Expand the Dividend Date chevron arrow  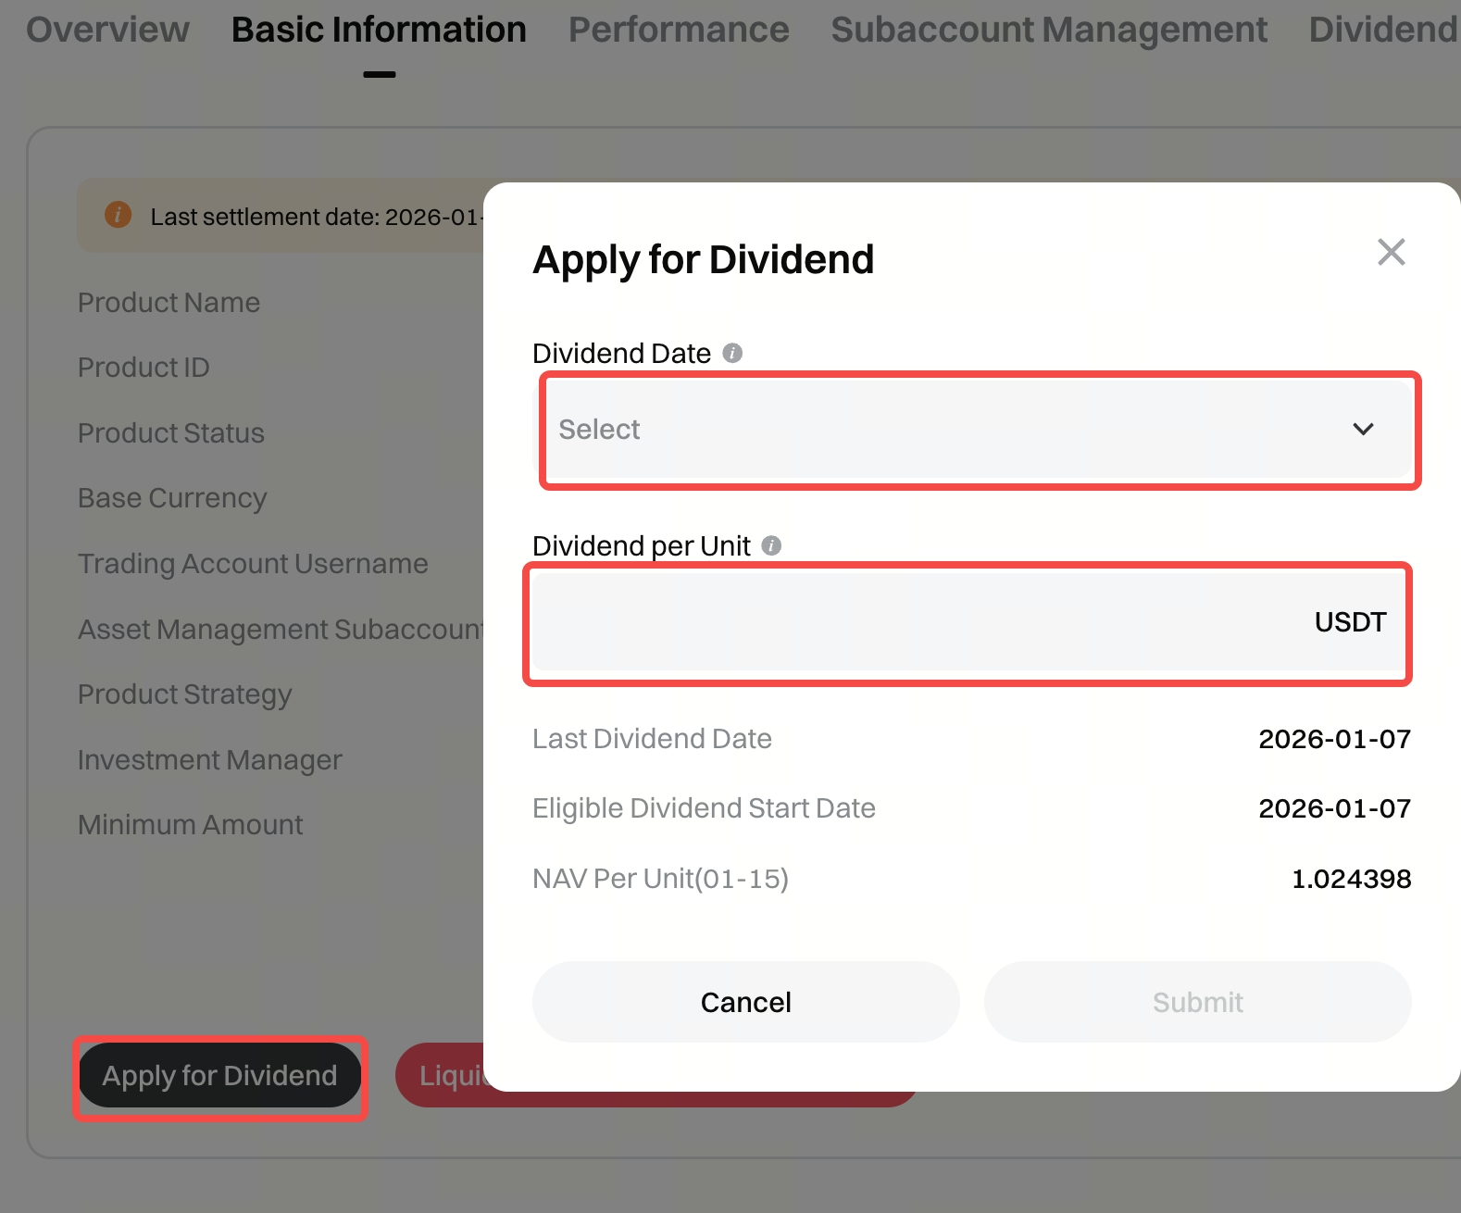(1363, 430)
